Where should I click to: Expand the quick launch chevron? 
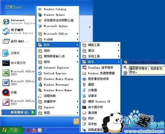[46, 129]
